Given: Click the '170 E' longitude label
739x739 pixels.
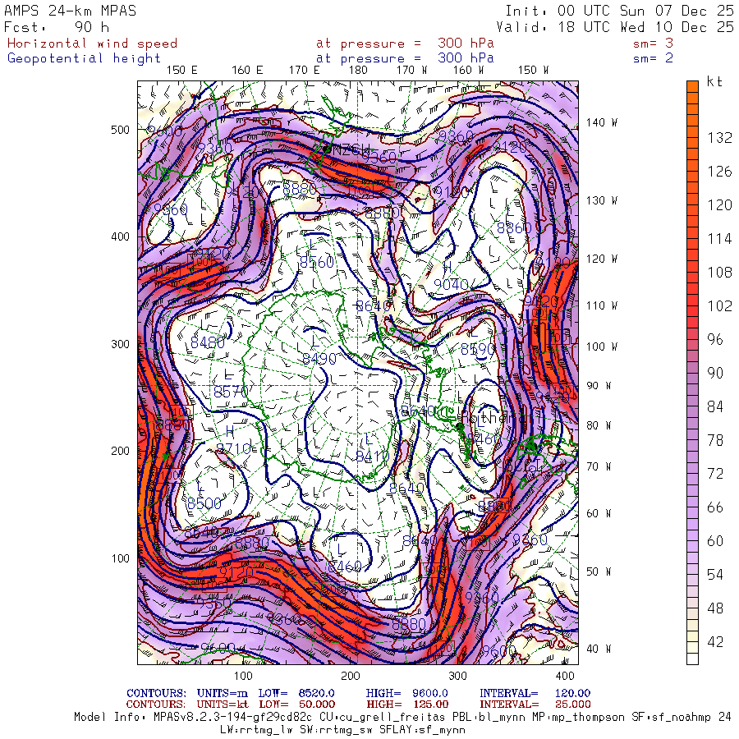Looking at the screenshot, I should 305,71.
